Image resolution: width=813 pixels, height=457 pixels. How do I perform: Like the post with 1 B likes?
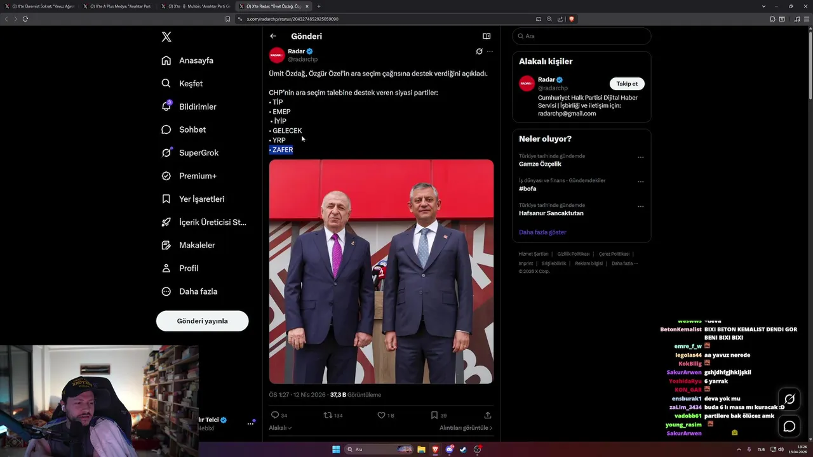[386, 415]
